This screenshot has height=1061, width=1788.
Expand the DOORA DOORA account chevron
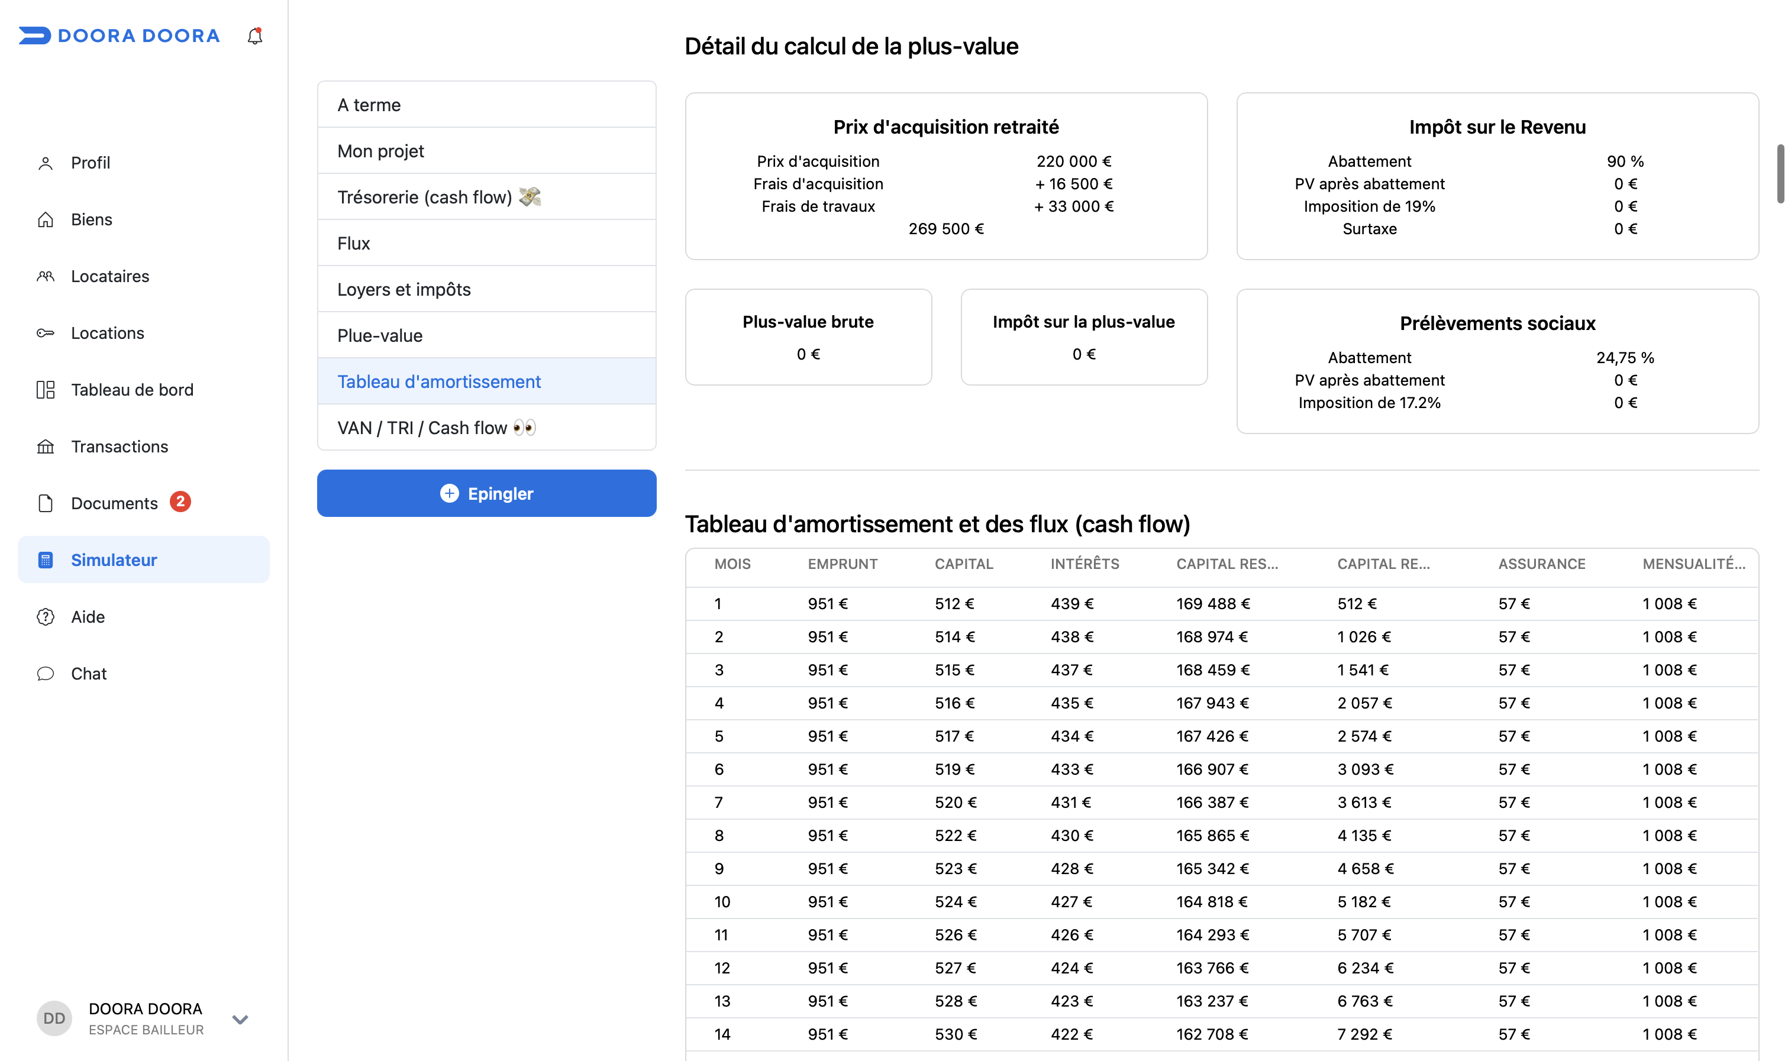(240, 1020)
